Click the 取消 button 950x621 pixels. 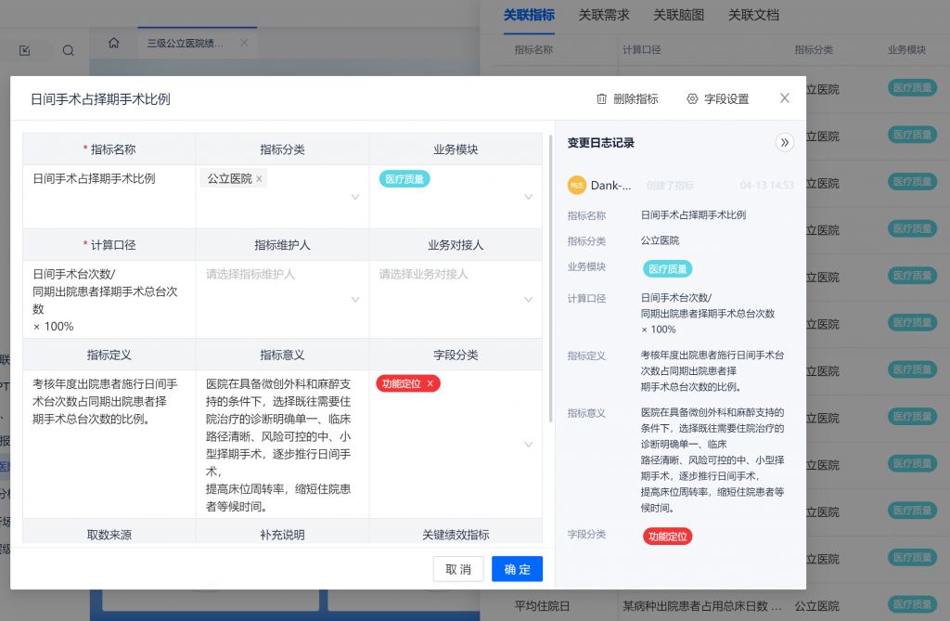pos(458,569)
